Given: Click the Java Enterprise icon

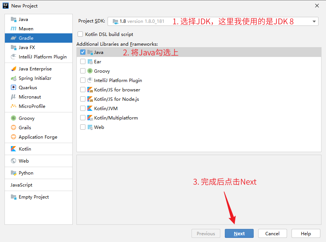Looking at the screenshot, I should 13,69.
